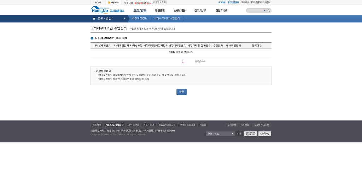Click the search magnifier icon
This screenshot has height=176, width=362.
269,11
